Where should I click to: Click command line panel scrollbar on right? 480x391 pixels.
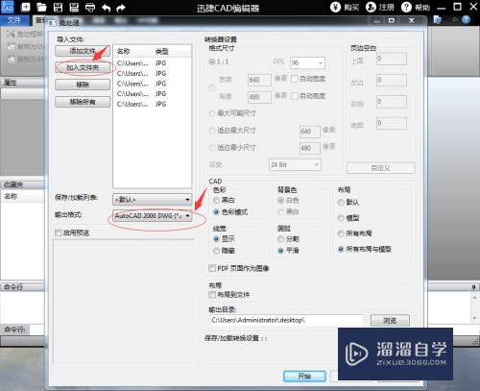tap(474, 307)
